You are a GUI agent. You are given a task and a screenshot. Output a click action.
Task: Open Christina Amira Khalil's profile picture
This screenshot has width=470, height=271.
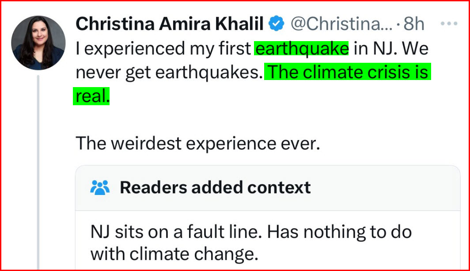click(x=38, y=43)
